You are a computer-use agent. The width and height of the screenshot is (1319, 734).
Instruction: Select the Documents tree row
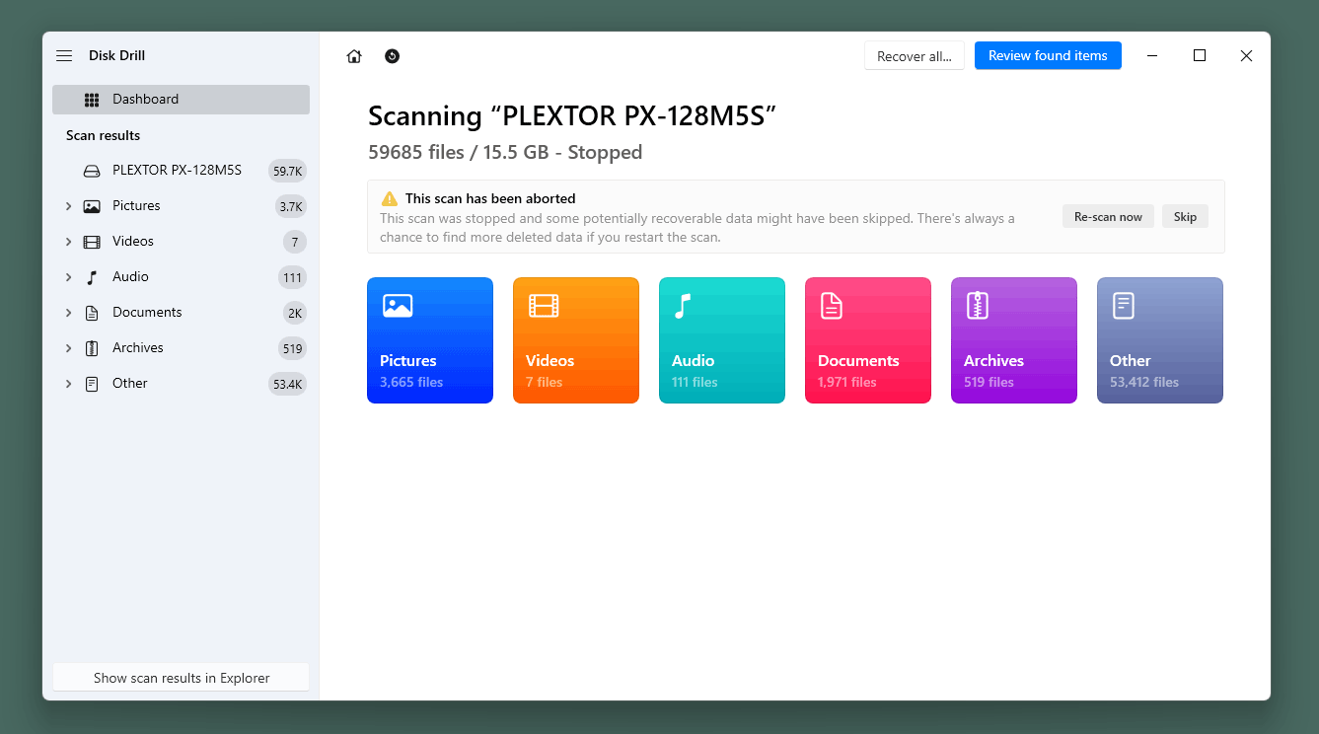tap(181, 313)
